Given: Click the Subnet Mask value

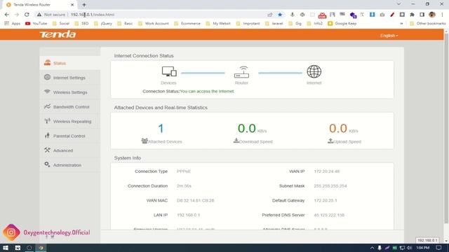Looking at the screenshot, I should coord(330,186).
